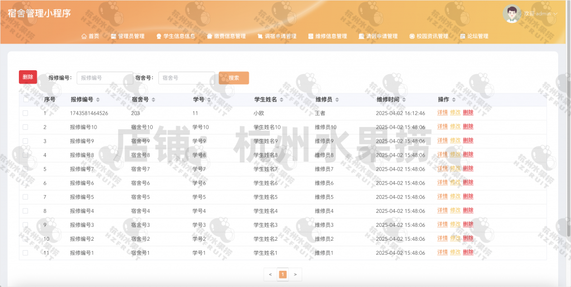Click timestamp 2025-04-02 16:12:46

pos(400,113)
